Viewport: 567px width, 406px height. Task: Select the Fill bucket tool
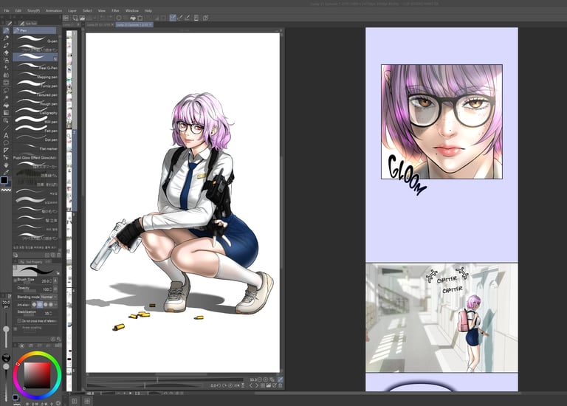(x=6, y=105)
